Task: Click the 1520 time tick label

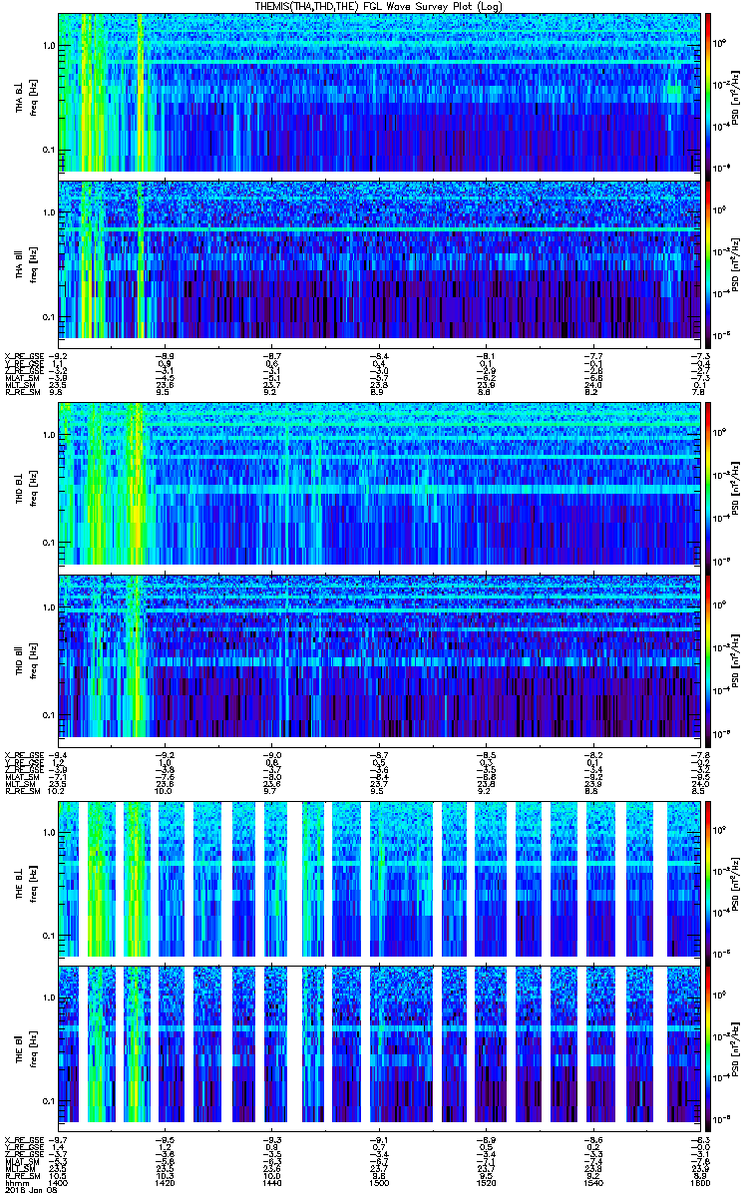Action: point(486,1183)
